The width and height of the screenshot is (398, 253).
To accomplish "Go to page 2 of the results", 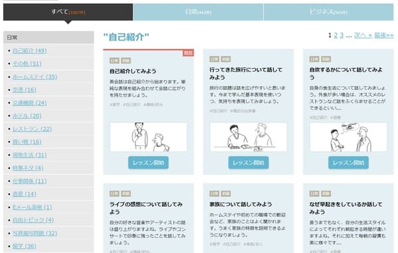I will click(x=336, y=35).
